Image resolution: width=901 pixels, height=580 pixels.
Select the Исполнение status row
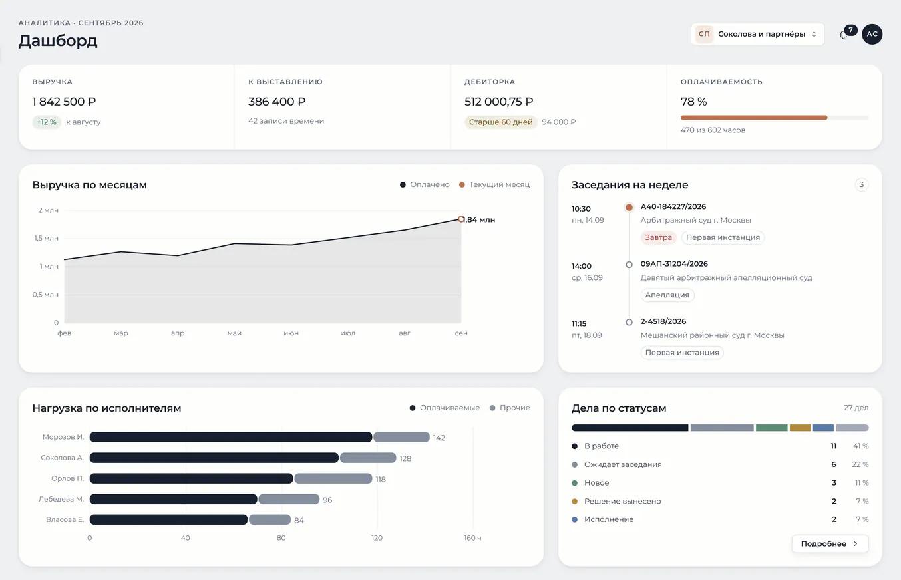(720, 519)
